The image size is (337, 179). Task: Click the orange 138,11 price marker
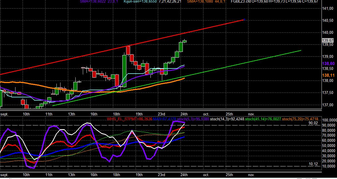coord(328,75)
